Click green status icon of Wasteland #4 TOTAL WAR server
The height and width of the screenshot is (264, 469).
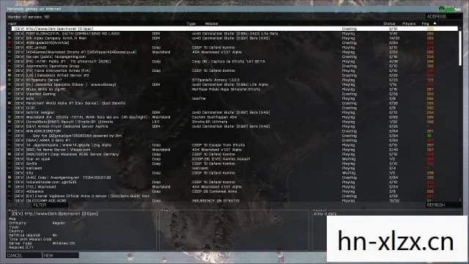click(10, 117)
